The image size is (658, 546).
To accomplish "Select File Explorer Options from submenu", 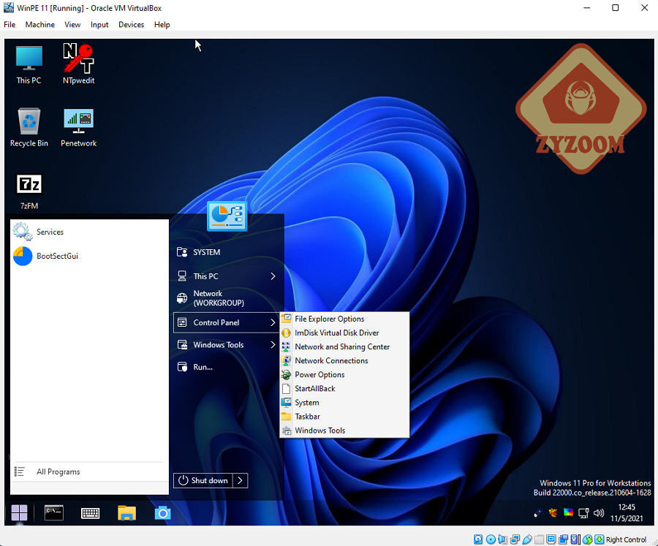I will click(x=344, y=319).
